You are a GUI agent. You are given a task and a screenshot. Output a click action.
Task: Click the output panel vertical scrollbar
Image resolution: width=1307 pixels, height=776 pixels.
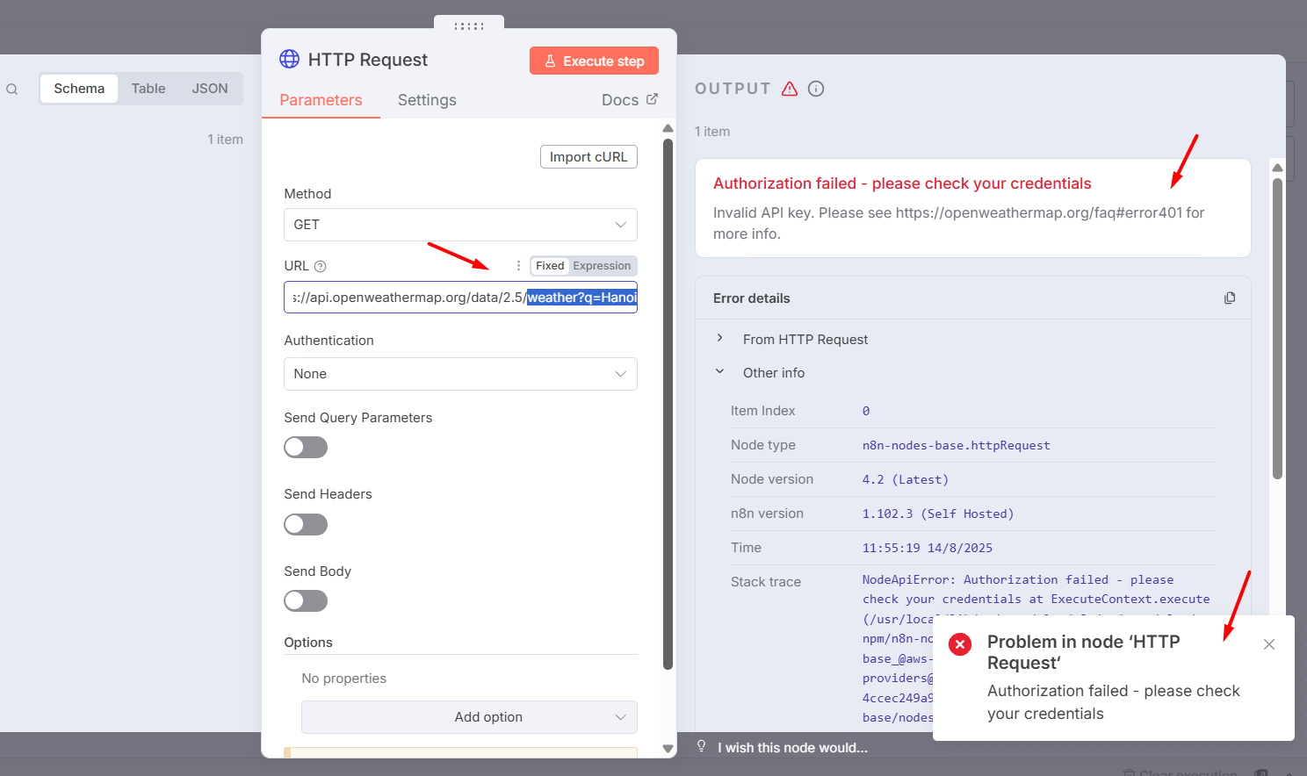1277,329
